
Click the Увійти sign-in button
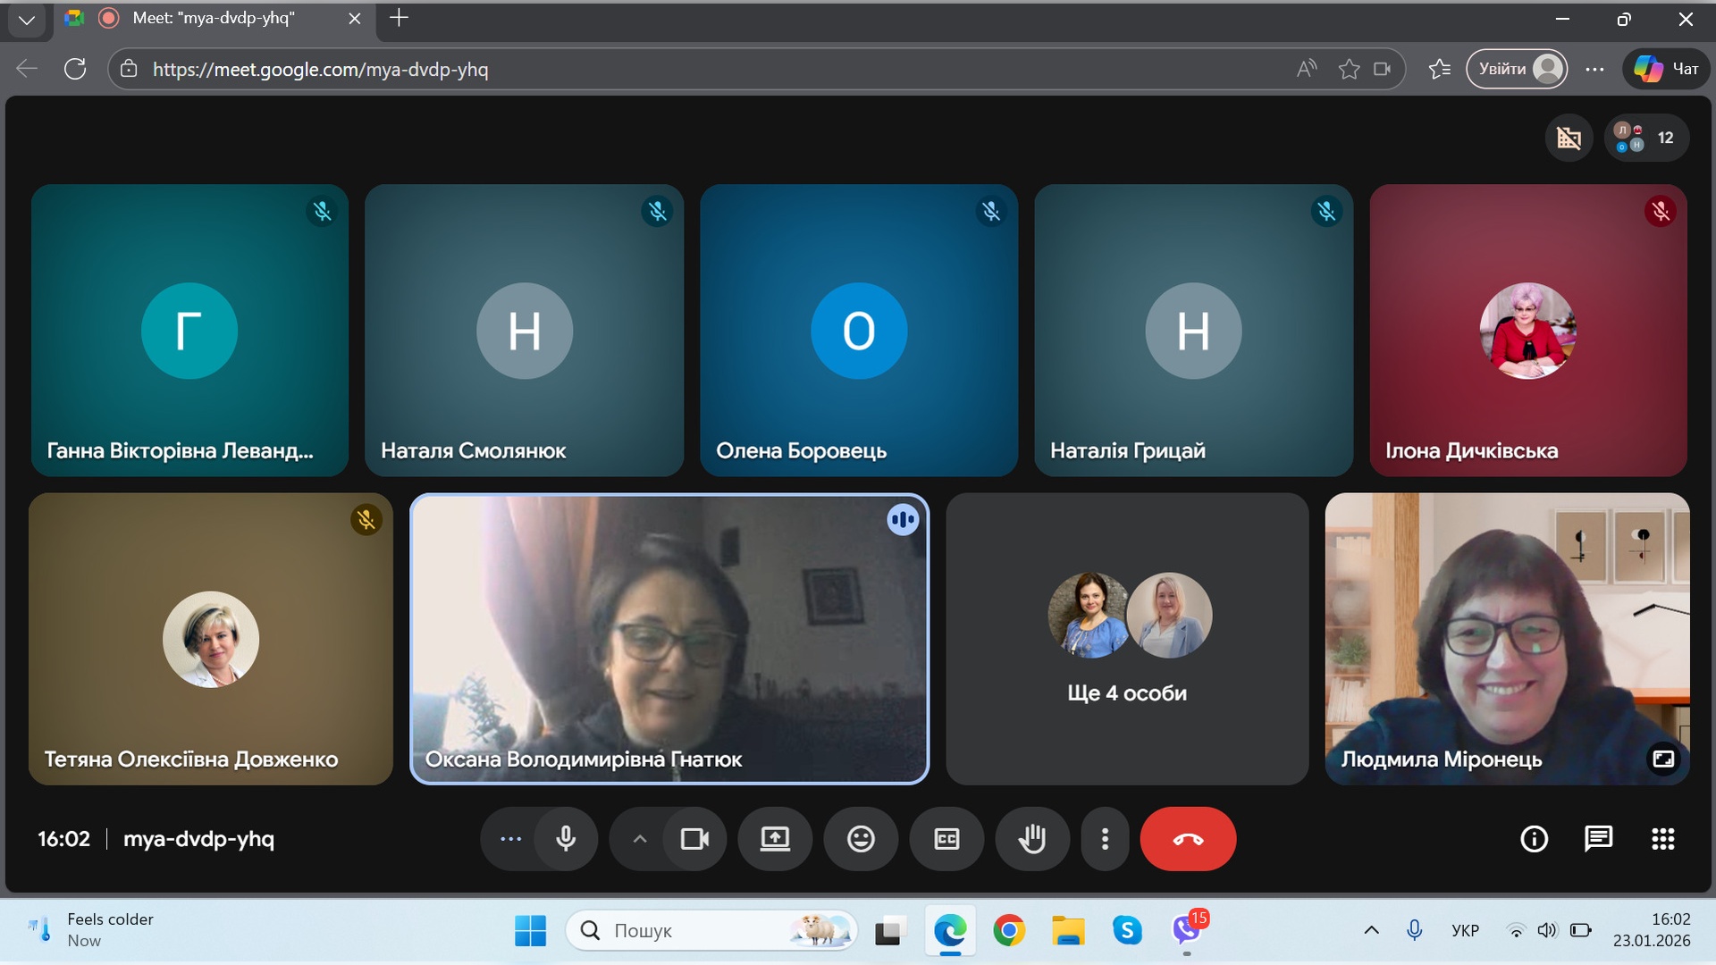click(x=1516, y=69)
